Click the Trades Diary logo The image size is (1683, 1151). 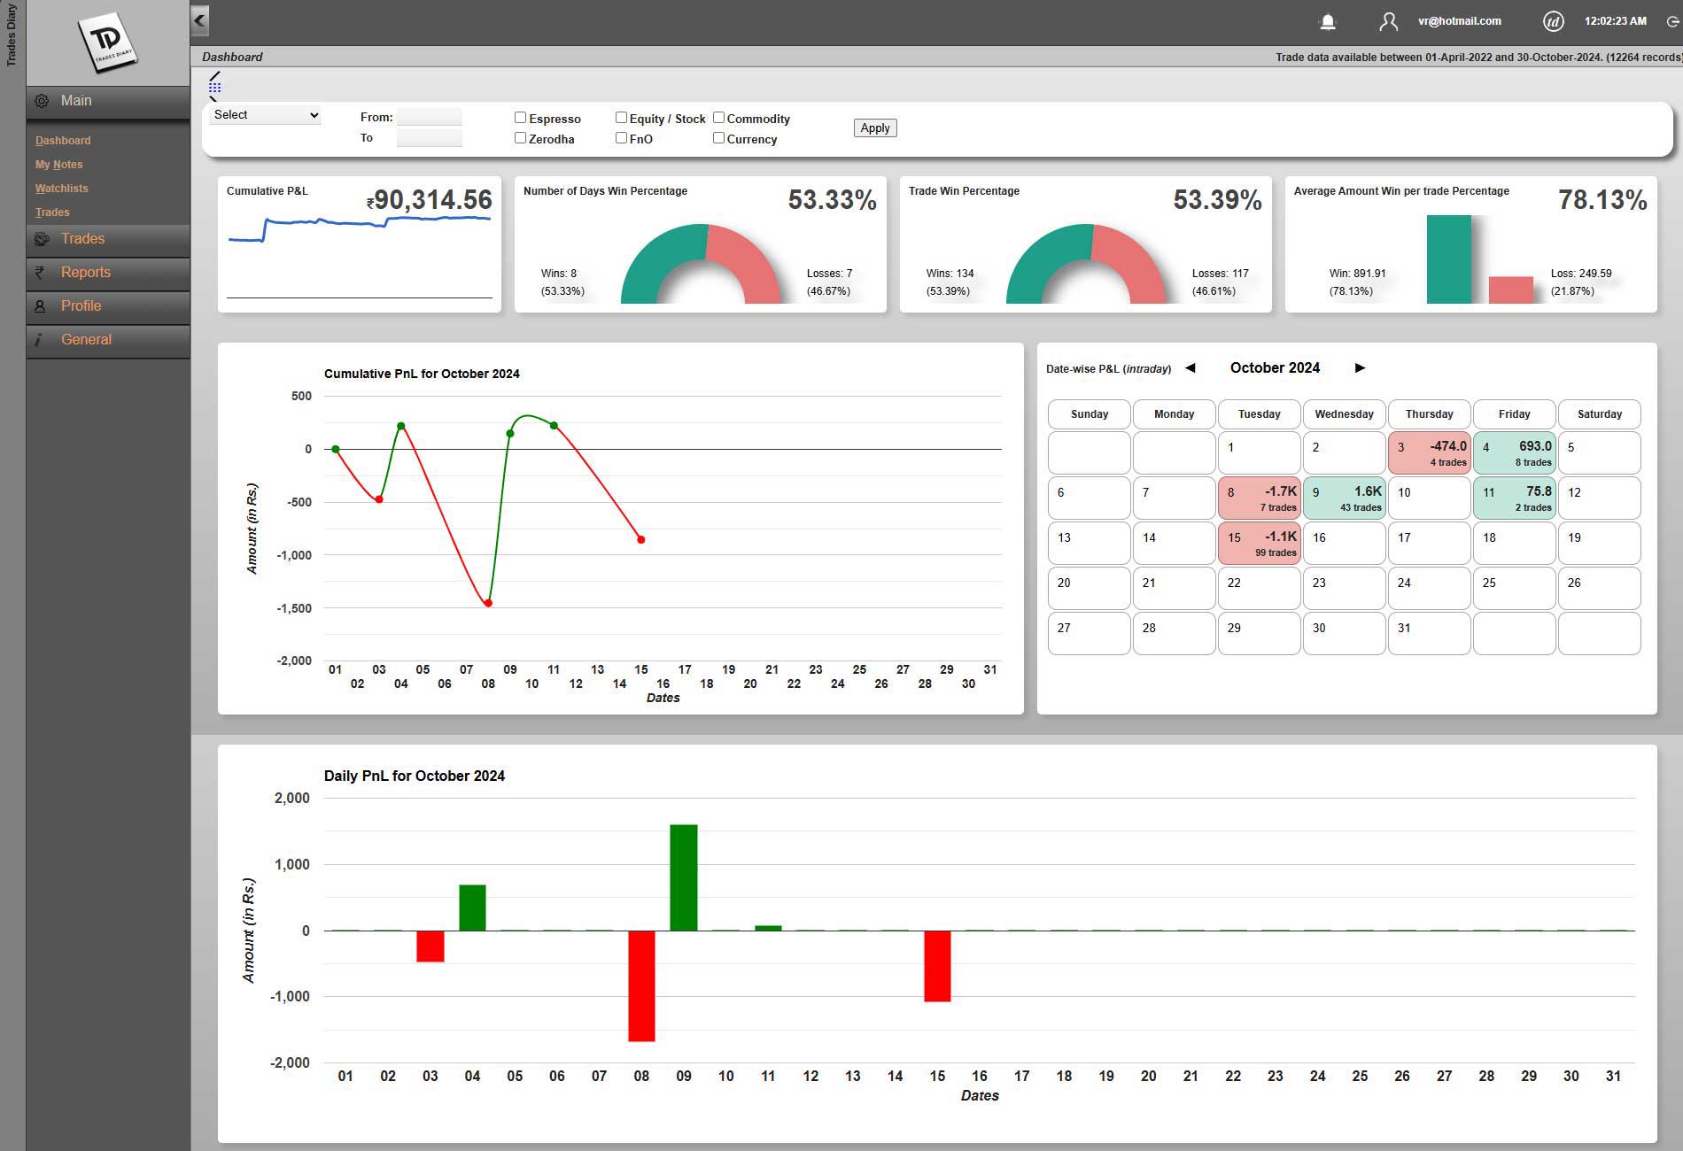tap(107, 42)
